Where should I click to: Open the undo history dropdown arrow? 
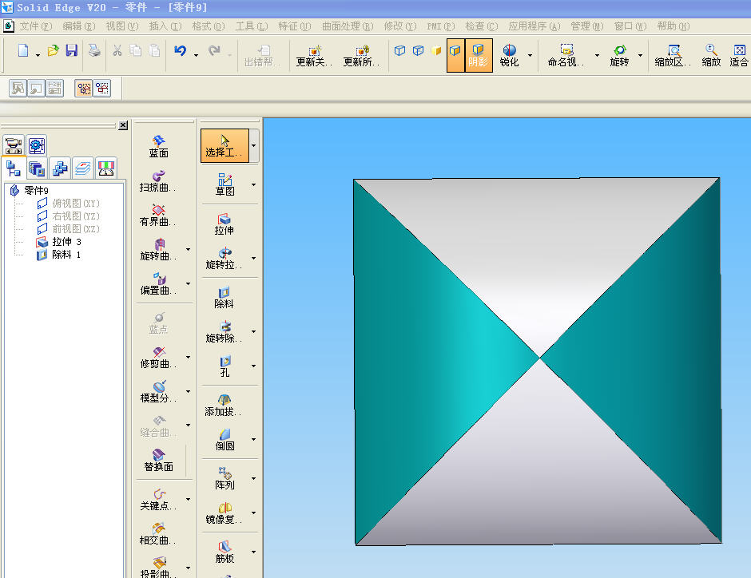[x=196, y=56]
